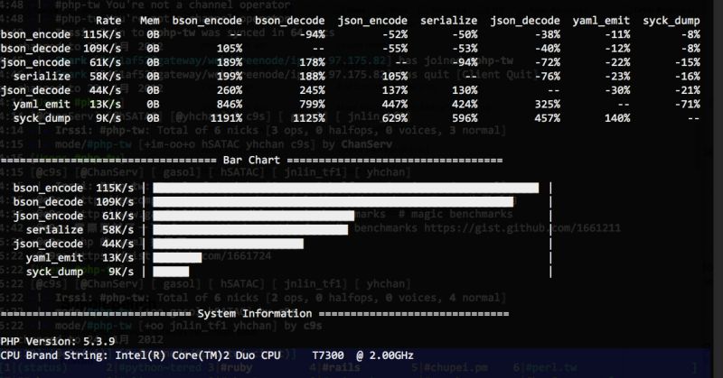723x378 pixels.
Task: Select the 'syck_dump' column header in table
Action: click(671, 21)
